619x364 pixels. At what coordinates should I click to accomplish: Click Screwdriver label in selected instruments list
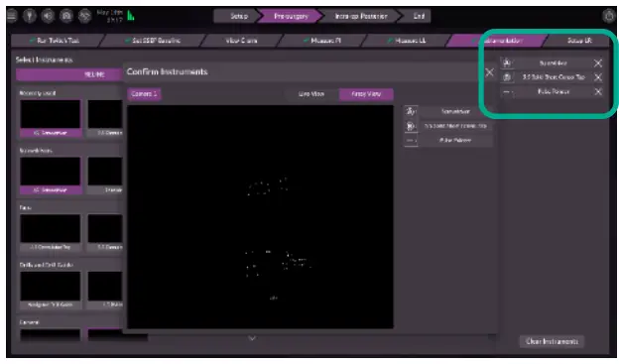pyautogui.click(x=554, y=63)
